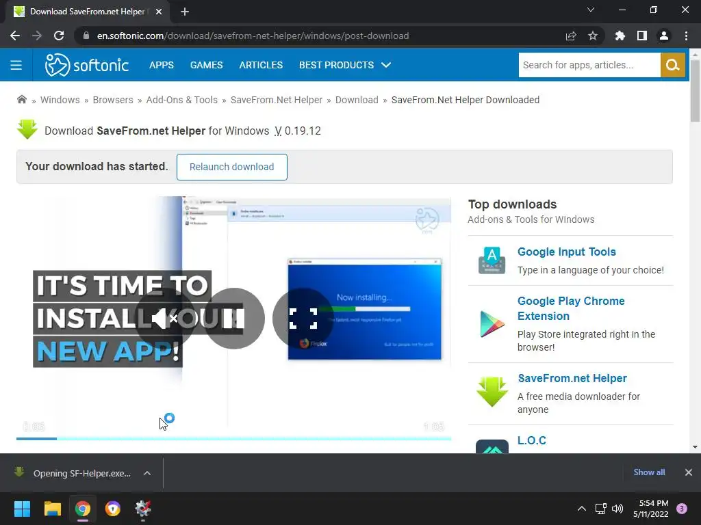Open the gear app on taskbar

pyautogui.click(x=143, y=509)
